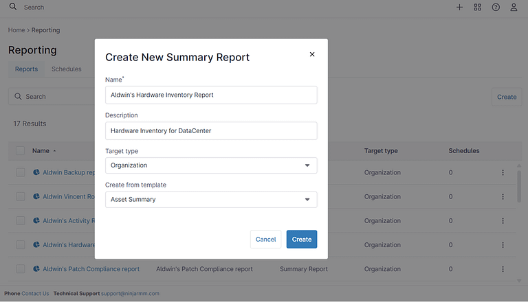The height and width of the screenshot is (302, 528).
Task: Click the blue Create button in dialog
Action: (x=302, y=239)
